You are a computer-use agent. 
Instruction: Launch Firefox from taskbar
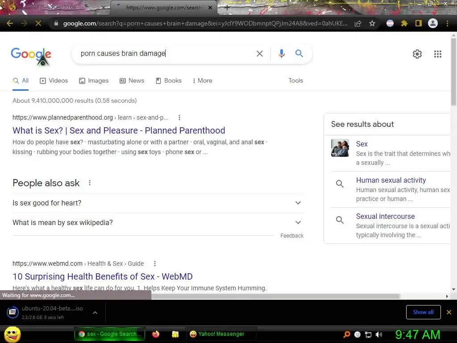[156, 334]
